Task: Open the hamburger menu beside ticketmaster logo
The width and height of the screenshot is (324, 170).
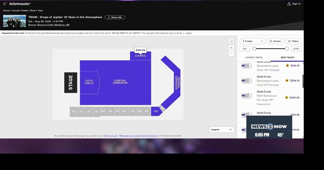Action: [x=5, y=4]
